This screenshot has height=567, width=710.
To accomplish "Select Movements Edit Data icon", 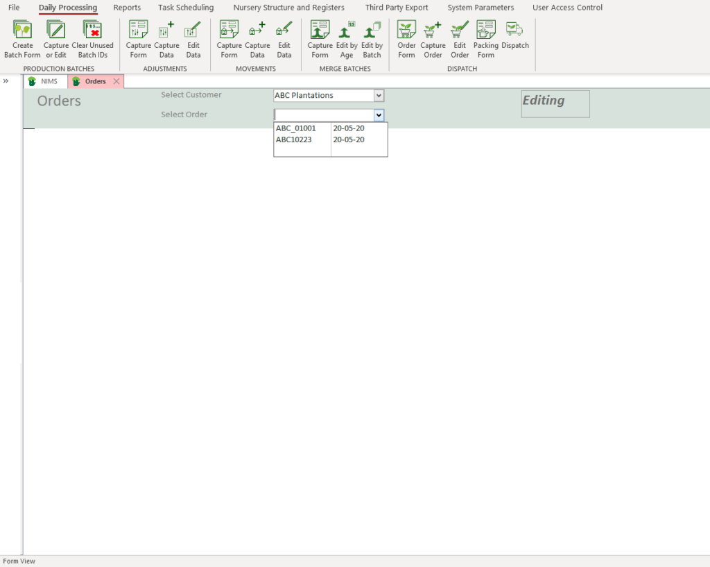I will (x=284, y=31).
